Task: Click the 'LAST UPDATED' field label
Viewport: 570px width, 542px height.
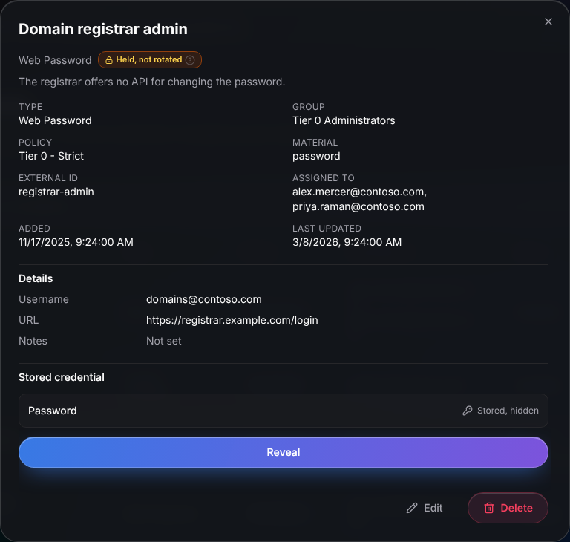Action: pos(327,229)
